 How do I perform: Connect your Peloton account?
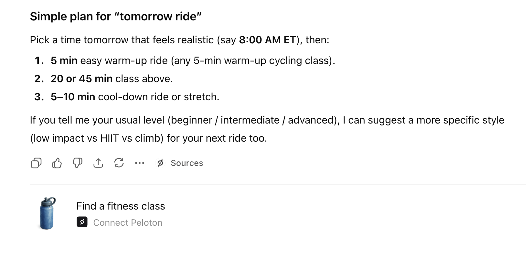[128, 223]
